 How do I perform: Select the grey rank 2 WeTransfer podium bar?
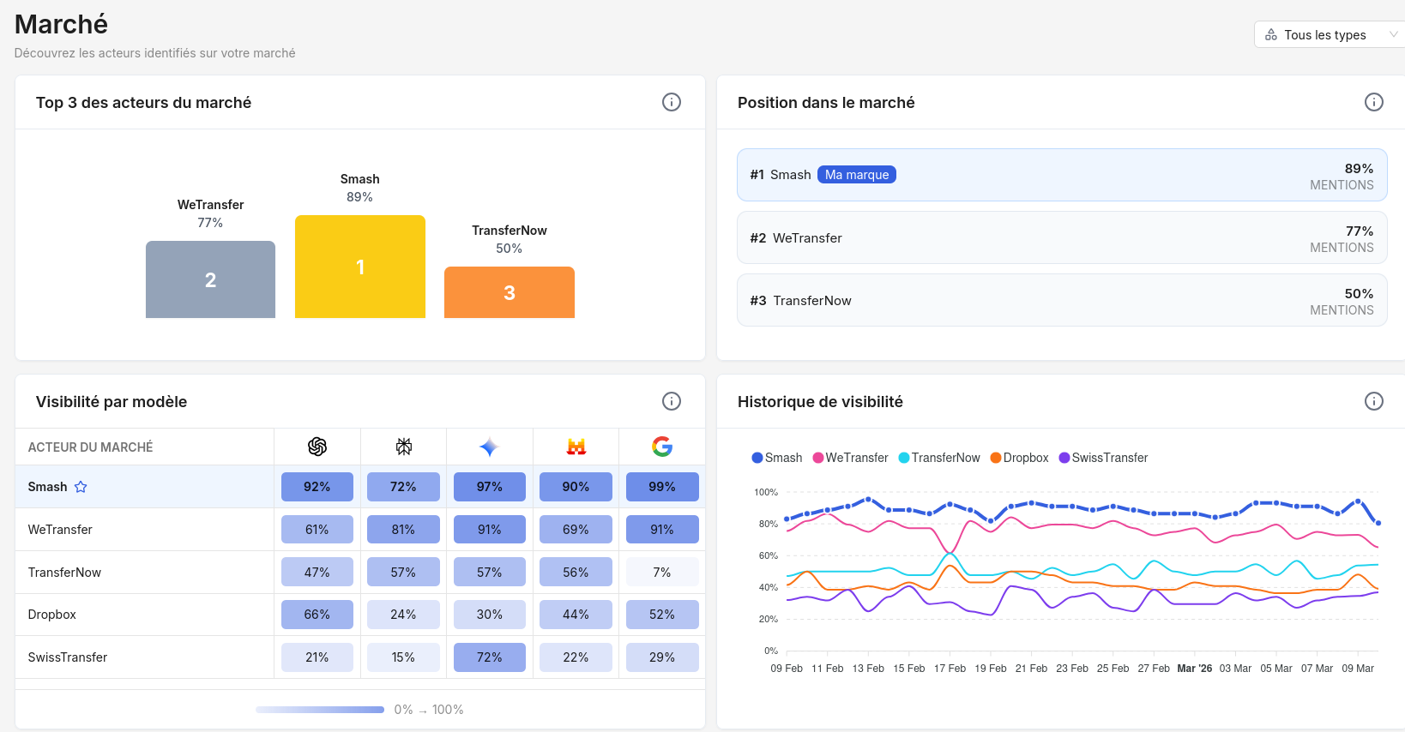pos(210,279)
